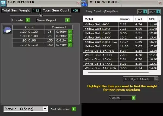Click the 9.55 grams cell
Image resolution: width=163 pixels, height=116 pixels.
point(126,68)
